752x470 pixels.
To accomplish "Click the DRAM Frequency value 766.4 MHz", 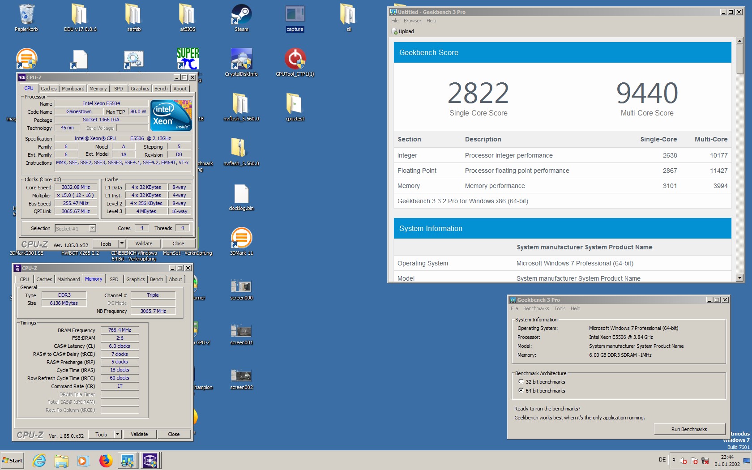I will [120, 330].
